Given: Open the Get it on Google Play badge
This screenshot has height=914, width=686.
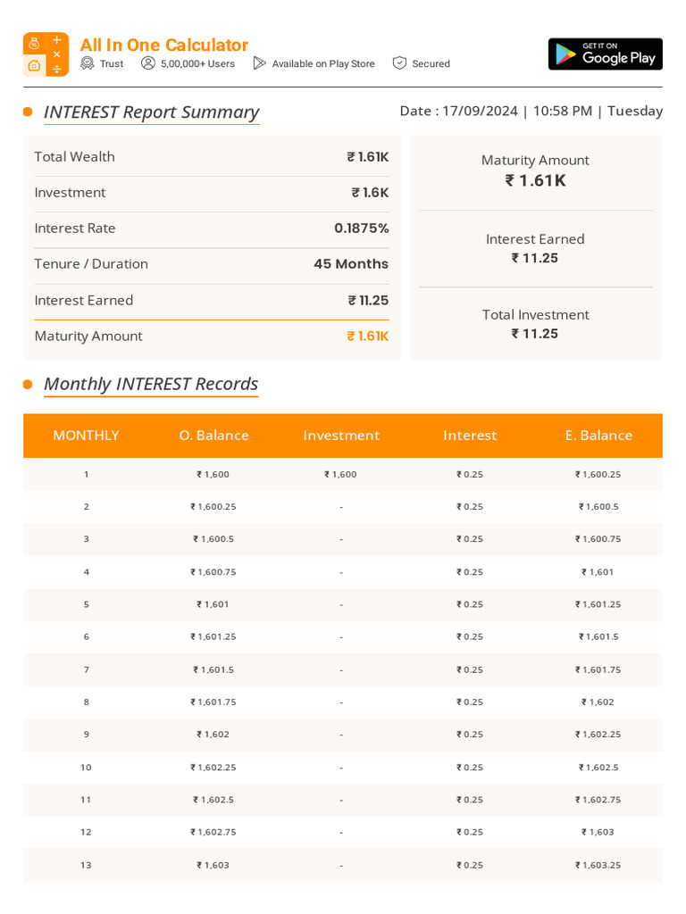Looking at the screenshot, I should [x=605, y=54].
